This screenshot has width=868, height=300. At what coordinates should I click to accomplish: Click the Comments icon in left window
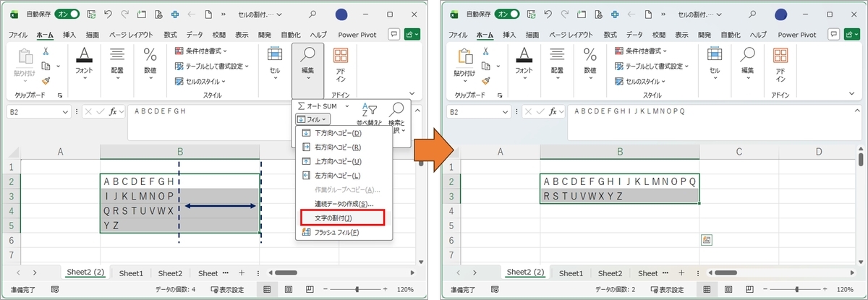tap(394, 34)
